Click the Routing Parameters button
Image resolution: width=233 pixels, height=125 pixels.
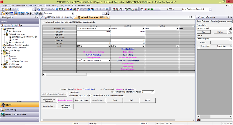(65, 100)
